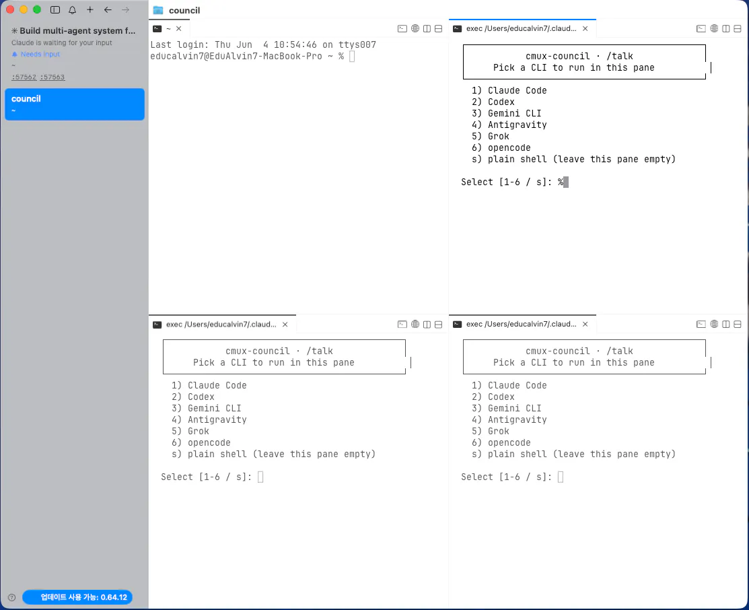
Task: Click 'Last login: Thu Jun 4' line in terminal
Action: [263, 45]
